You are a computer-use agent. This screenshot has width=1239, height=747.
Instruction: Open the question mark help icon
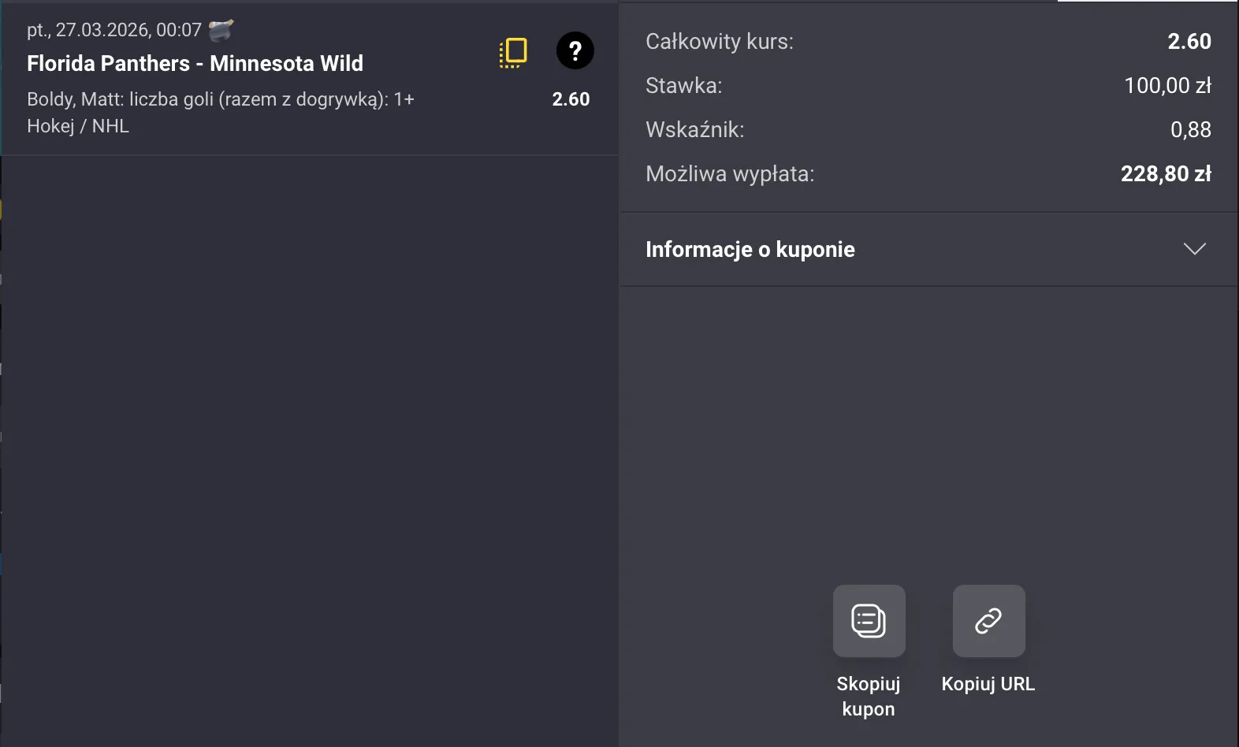575,51
